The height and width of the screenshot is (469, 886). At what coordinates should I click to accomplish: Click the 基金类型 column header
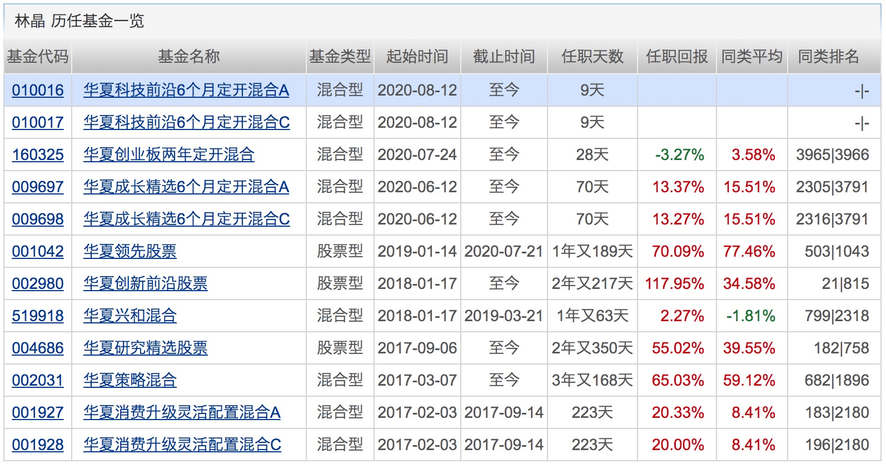click(x=340, y=57)
